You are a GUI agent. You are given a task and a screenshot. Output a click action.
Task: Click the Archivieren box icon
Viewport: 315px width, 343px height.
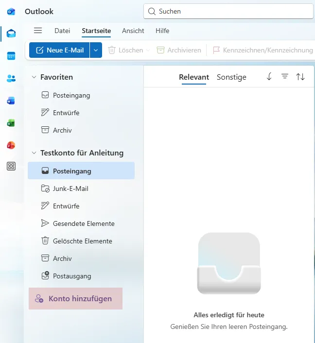pos(160,50)
